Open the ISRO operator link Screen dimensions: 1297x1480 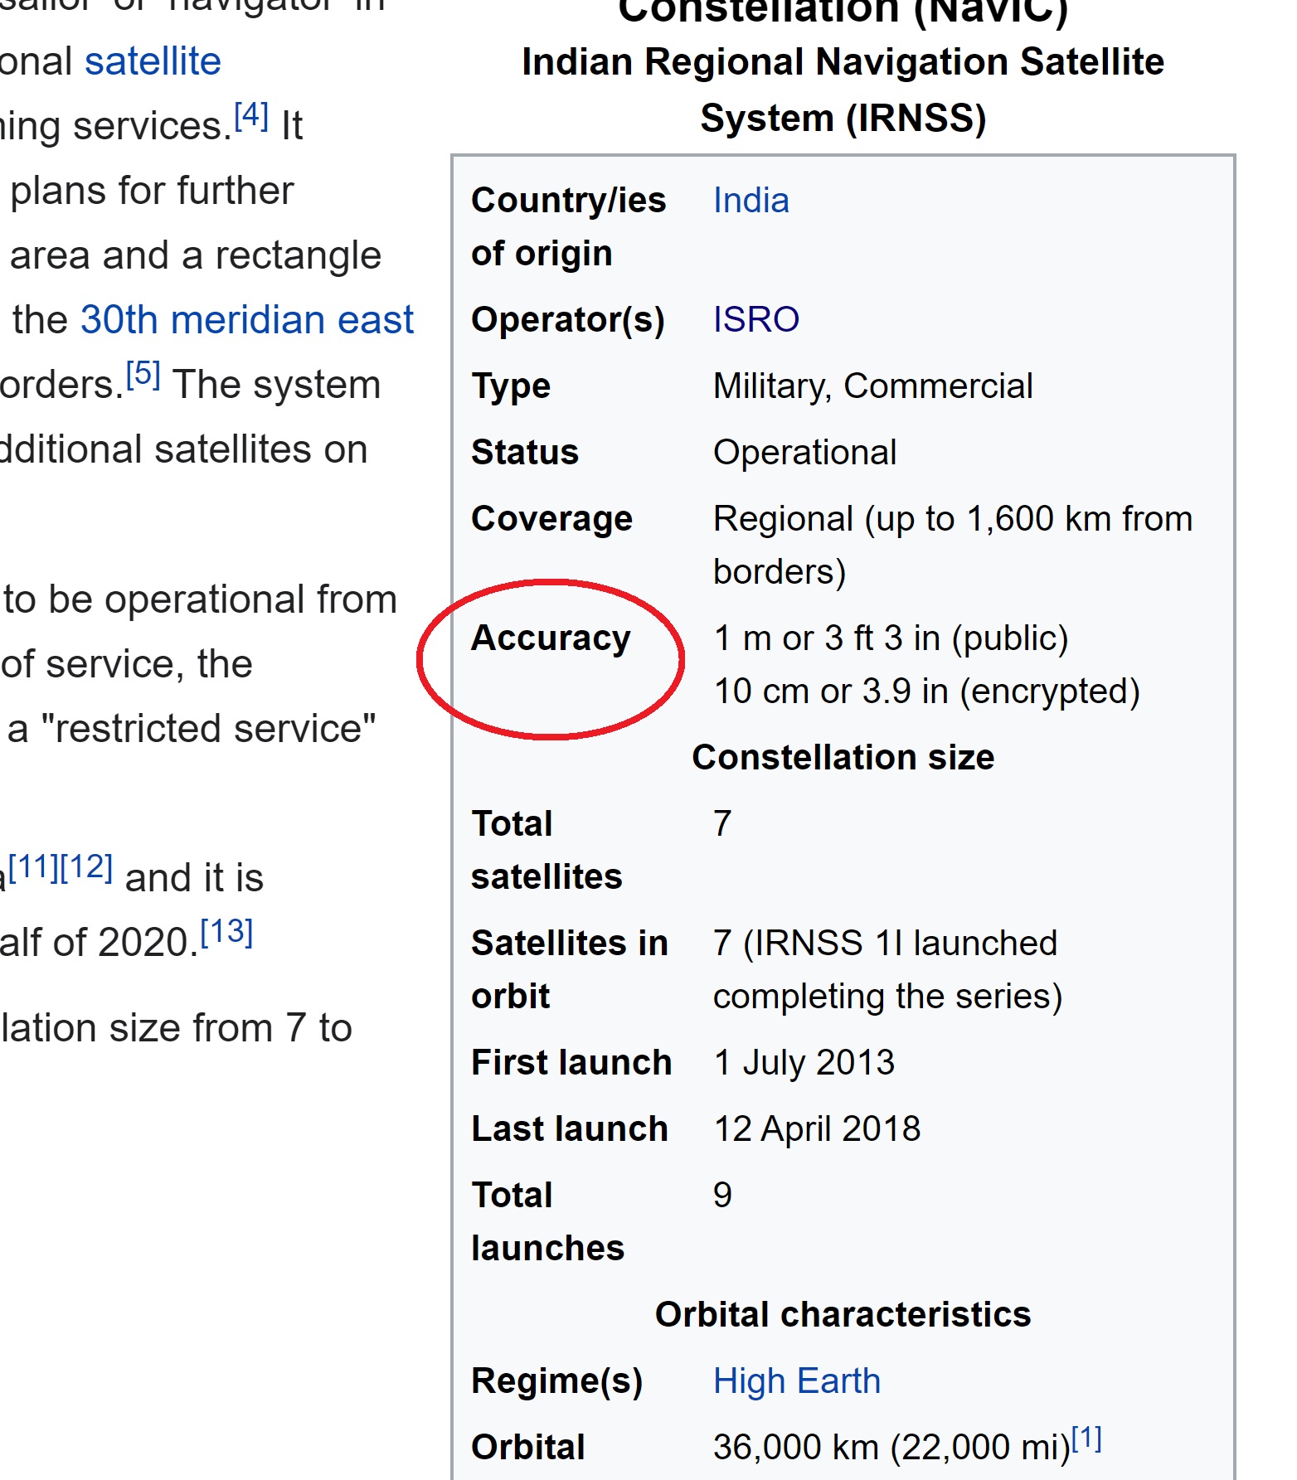point(756,320)
